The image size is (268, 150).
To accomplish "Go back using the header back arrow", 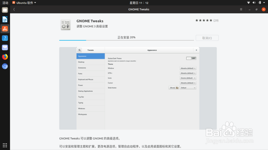I will coord(14,9).
